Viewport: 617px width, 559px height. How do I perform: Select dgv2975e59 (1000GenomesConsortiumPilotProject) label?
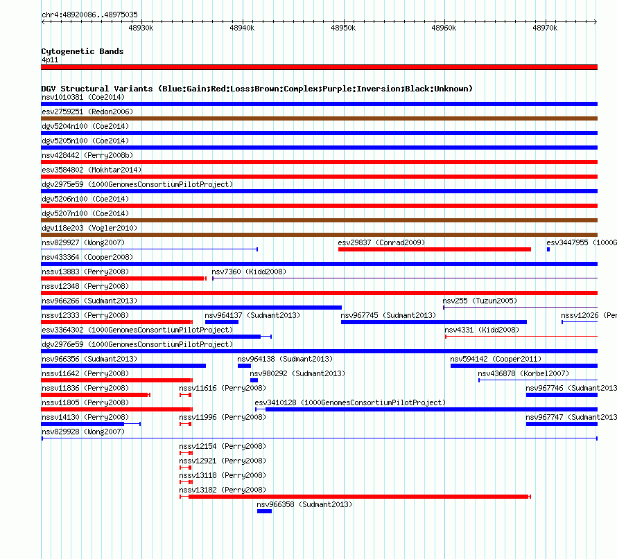coord(137,184)
